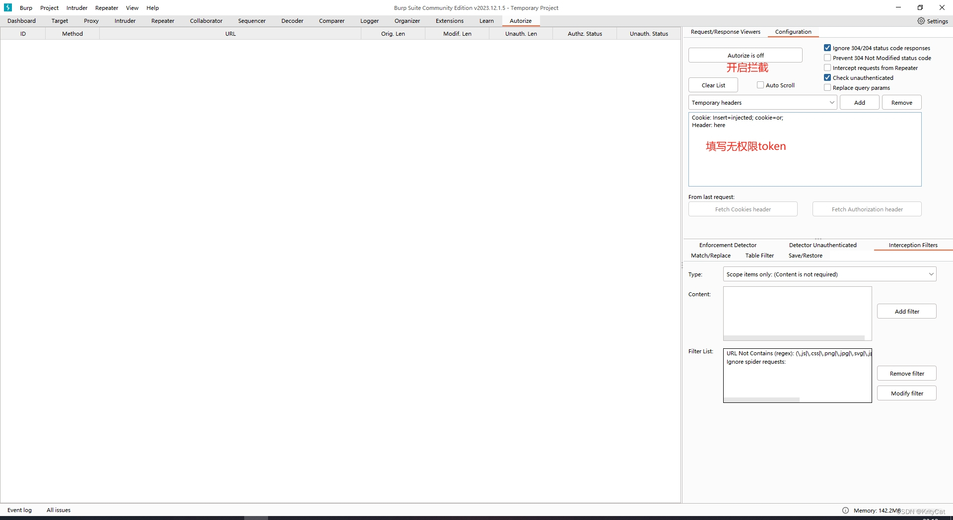Open the Learn tab

point(486,21)
